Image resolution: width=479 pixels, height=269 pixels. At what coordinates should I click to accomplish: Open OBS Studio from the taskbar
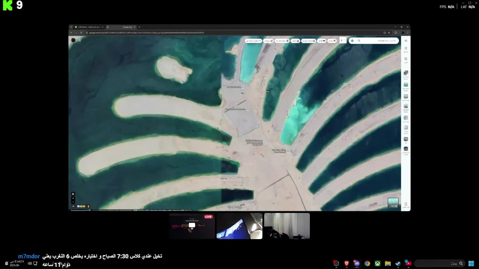(336, 263)
